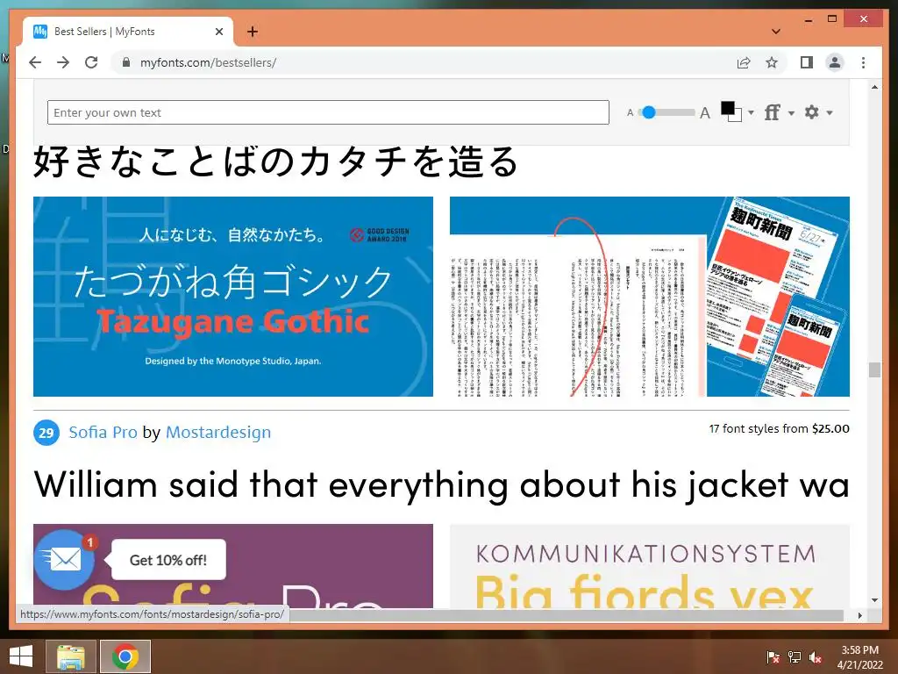Viewport: 898px width, 674px height.
Task: Bookmark this page with the star icon
Action: coord(772,62)
